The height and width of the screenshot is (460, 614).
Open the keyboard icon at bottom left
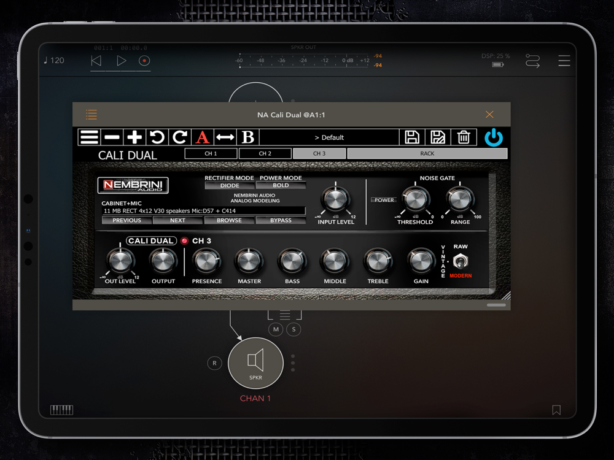pos(62,410)
